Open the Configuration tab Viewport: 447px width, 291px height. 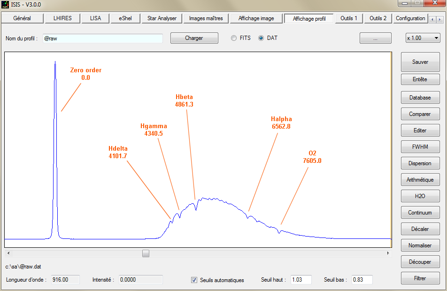click(x=410, y=18)
